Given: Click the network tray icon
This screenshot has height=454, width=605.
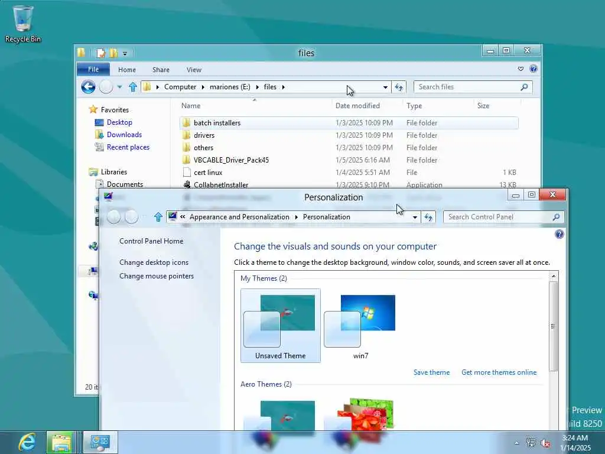Looking at the screenshot, I should (531, 443).
